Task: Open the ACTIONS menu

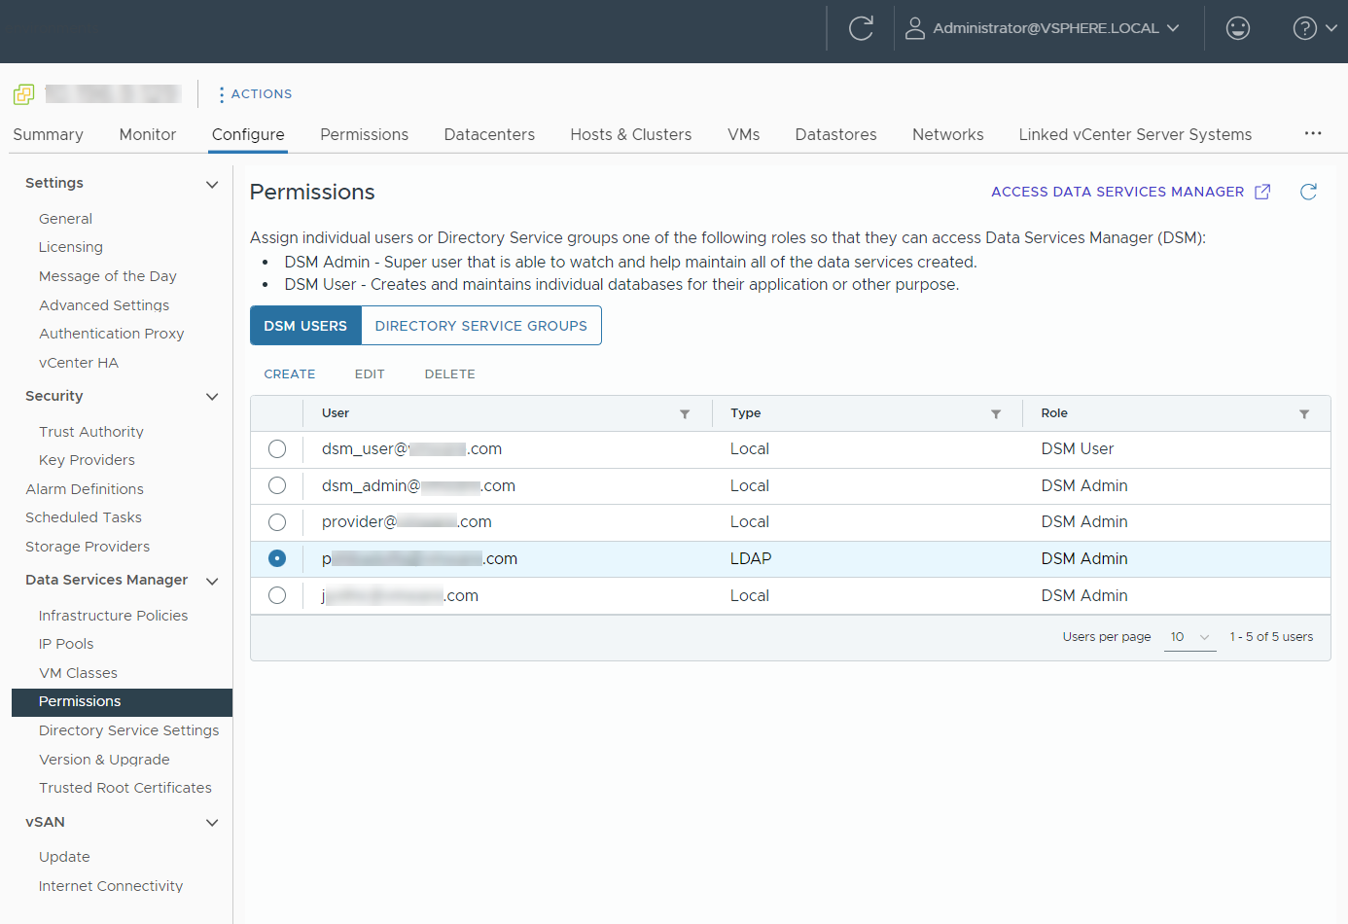Action: pyautogui.click(x=256, y=94)
